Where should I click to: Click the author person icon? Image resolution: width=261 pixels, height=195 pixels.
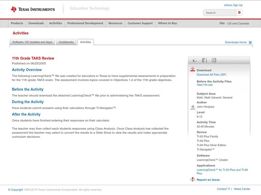[193, 107]
